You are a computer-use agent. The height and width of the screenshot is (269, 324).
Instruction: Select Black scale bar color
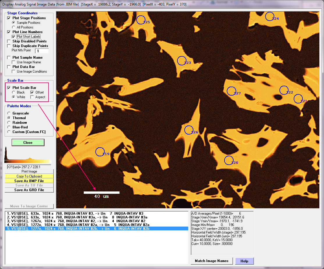(14, 92)
